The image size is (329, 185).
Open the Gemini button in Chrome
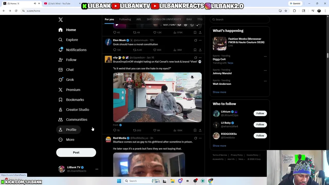(x=295, y=4)
